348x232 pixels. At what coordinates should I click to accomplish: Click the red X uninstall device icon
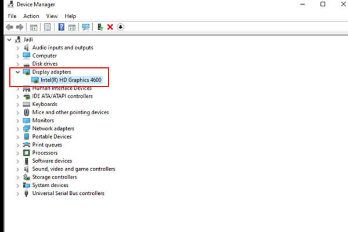pos(110,27)
